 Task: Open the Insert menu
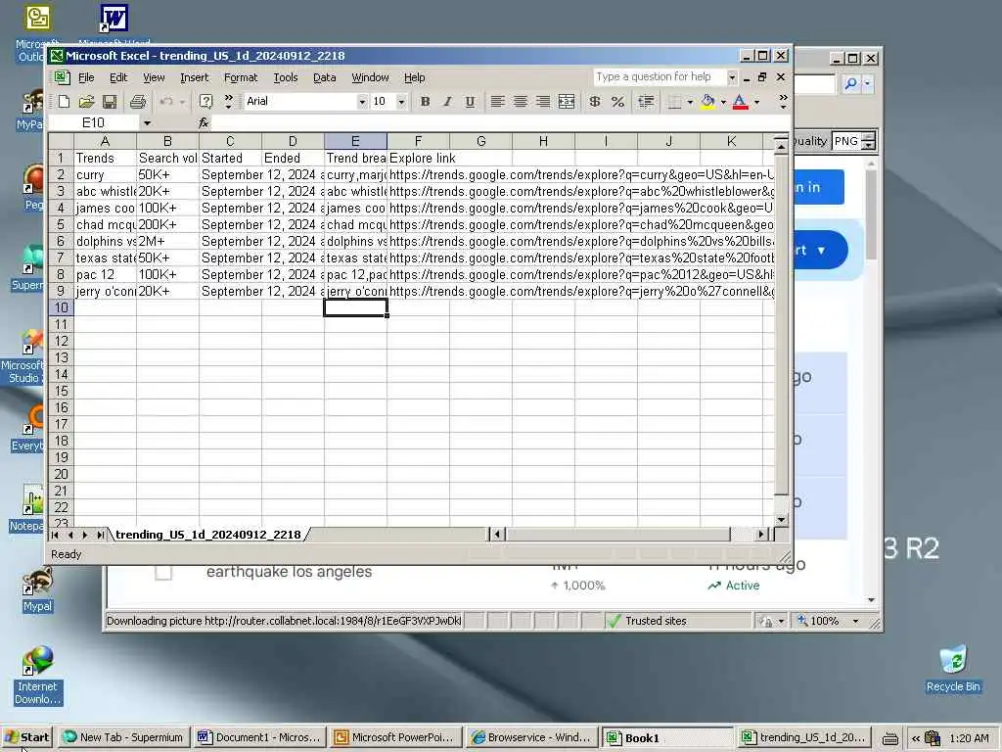point(195,77)
